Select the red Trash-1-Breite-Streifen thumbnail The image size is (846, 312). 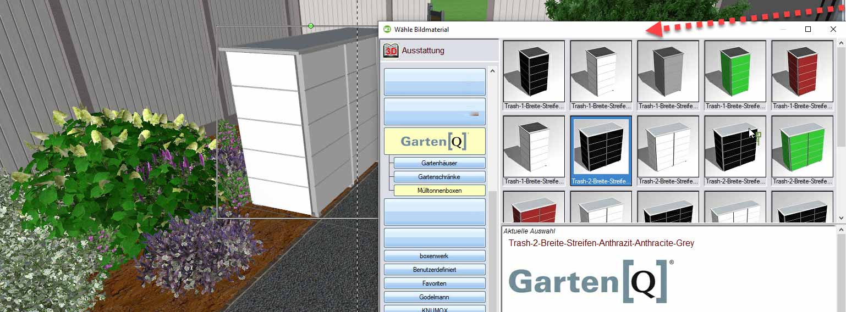coord(803,75)
